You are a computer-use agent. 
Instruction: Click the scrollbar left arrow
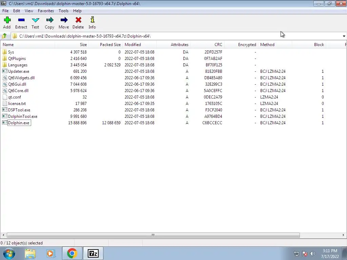[x=3, y=235]
